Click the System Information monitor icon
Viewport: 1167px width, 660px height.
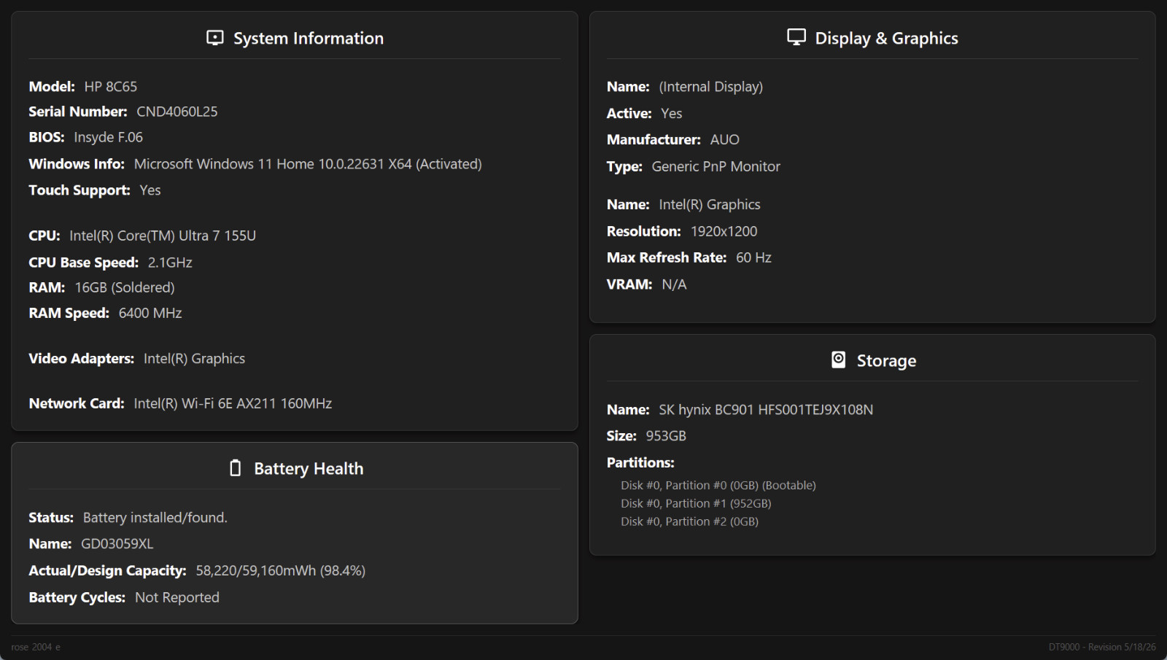pos(214,38)
